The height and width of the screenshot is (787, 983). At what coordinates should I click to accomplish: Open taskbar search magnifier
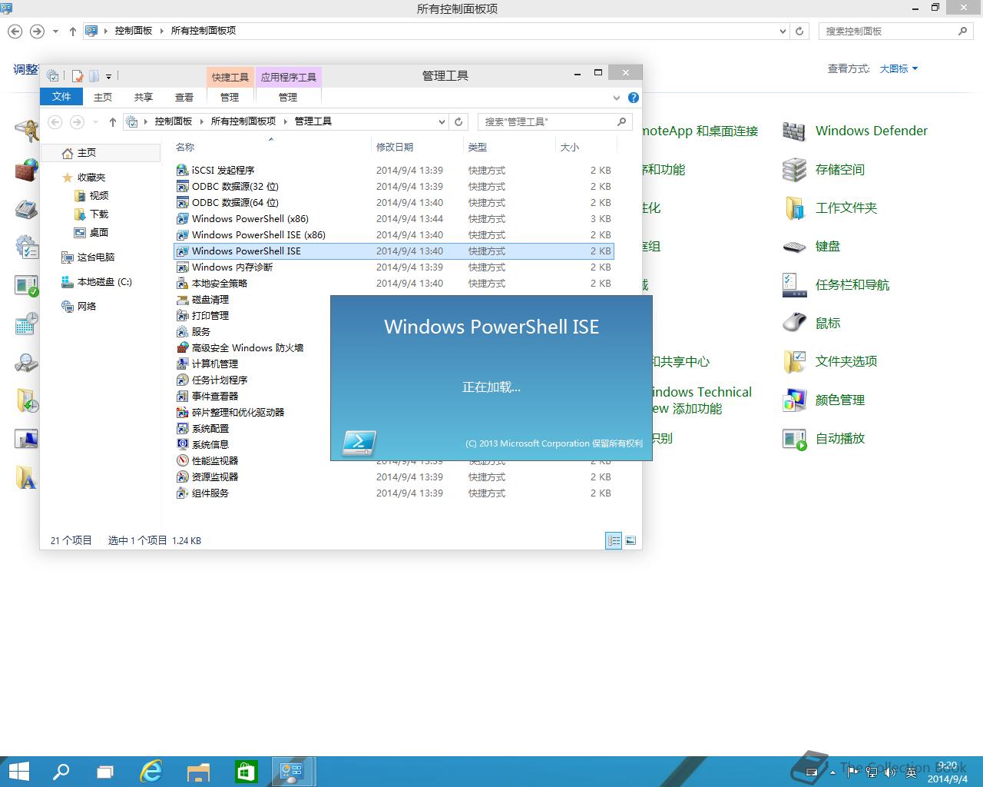[x=61, y=772]
